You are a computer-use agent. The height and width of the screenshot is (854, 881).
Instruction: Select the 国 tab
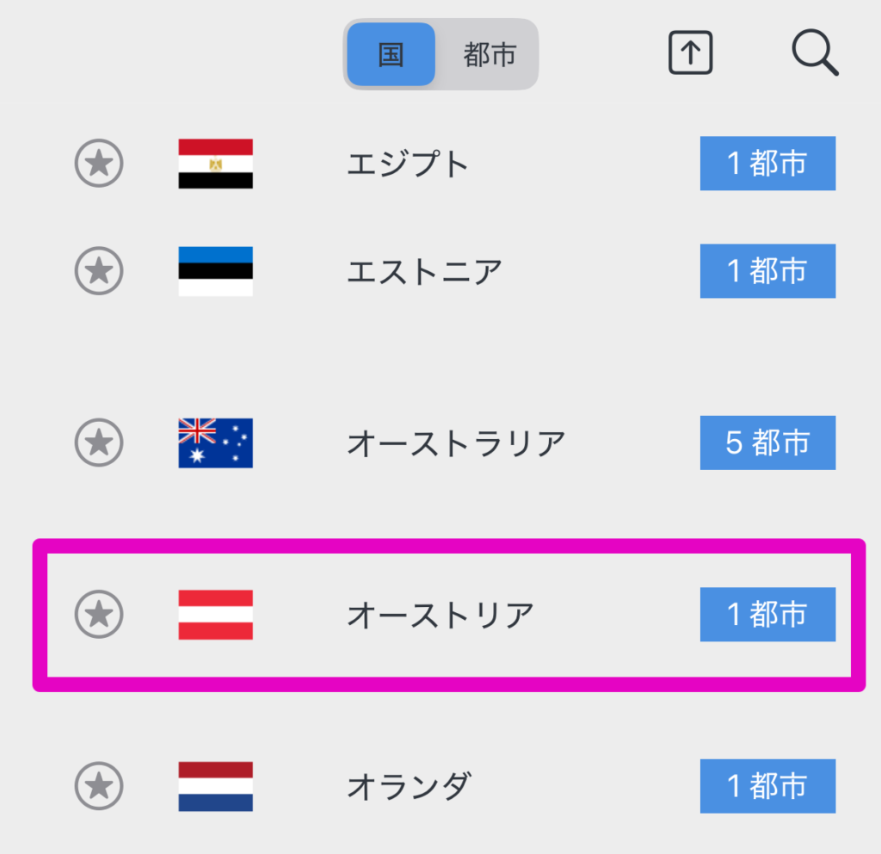[391, 53]
